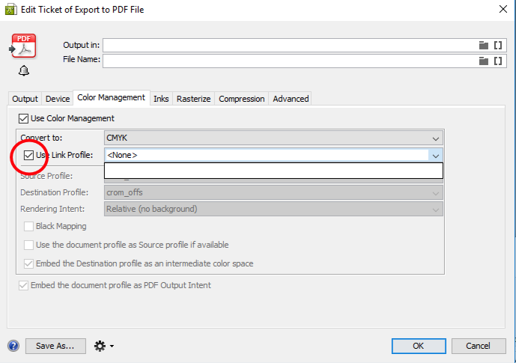Browse folder for Output in field

click(x=483, y=45)
